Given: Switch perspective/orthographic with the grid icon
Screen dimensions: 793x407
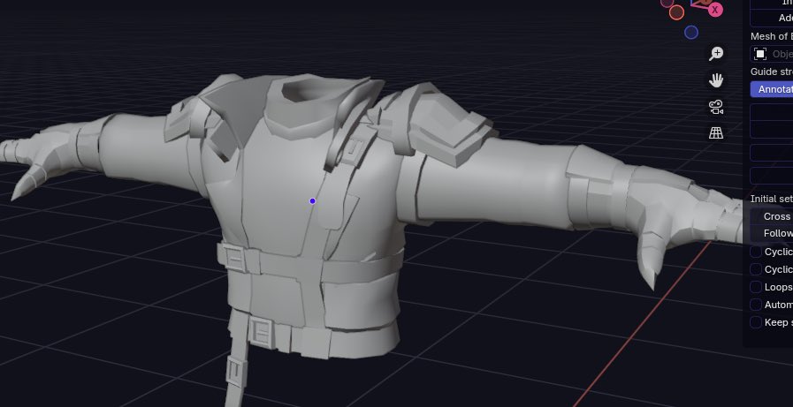Looking at the screenshot, I should (x=716, y=132).
